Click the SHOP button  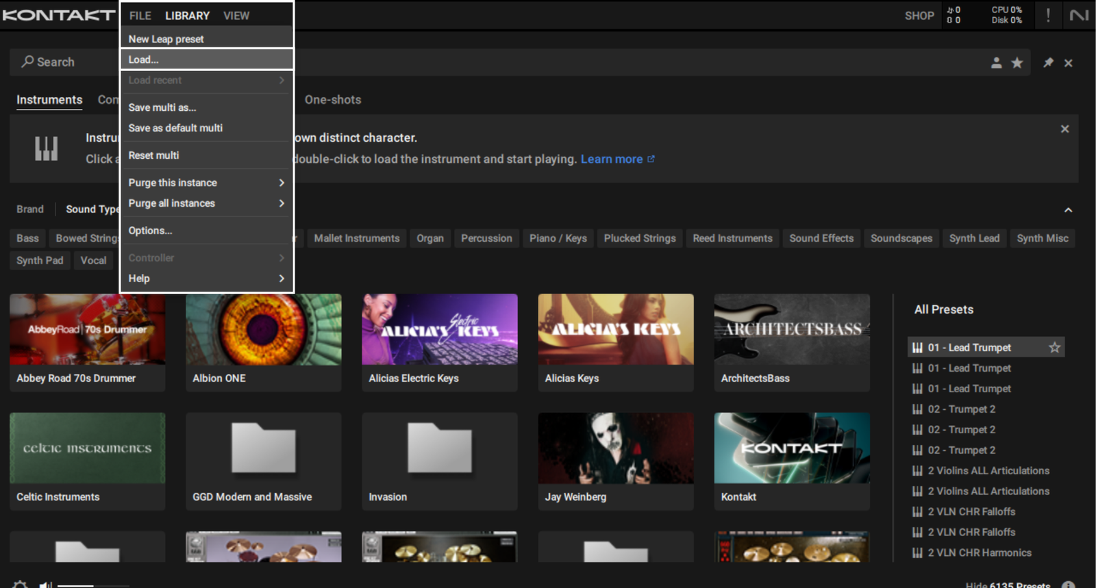click(919, 16)
